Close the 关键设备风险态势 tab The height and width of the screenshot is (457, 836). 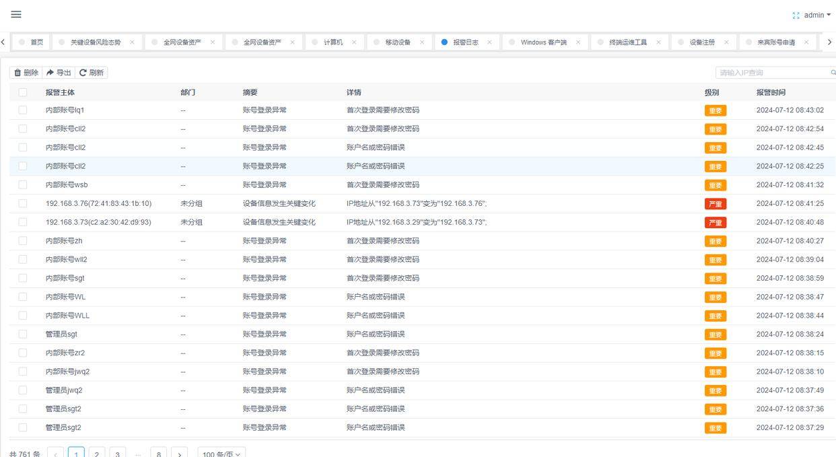tap(132, 42)
